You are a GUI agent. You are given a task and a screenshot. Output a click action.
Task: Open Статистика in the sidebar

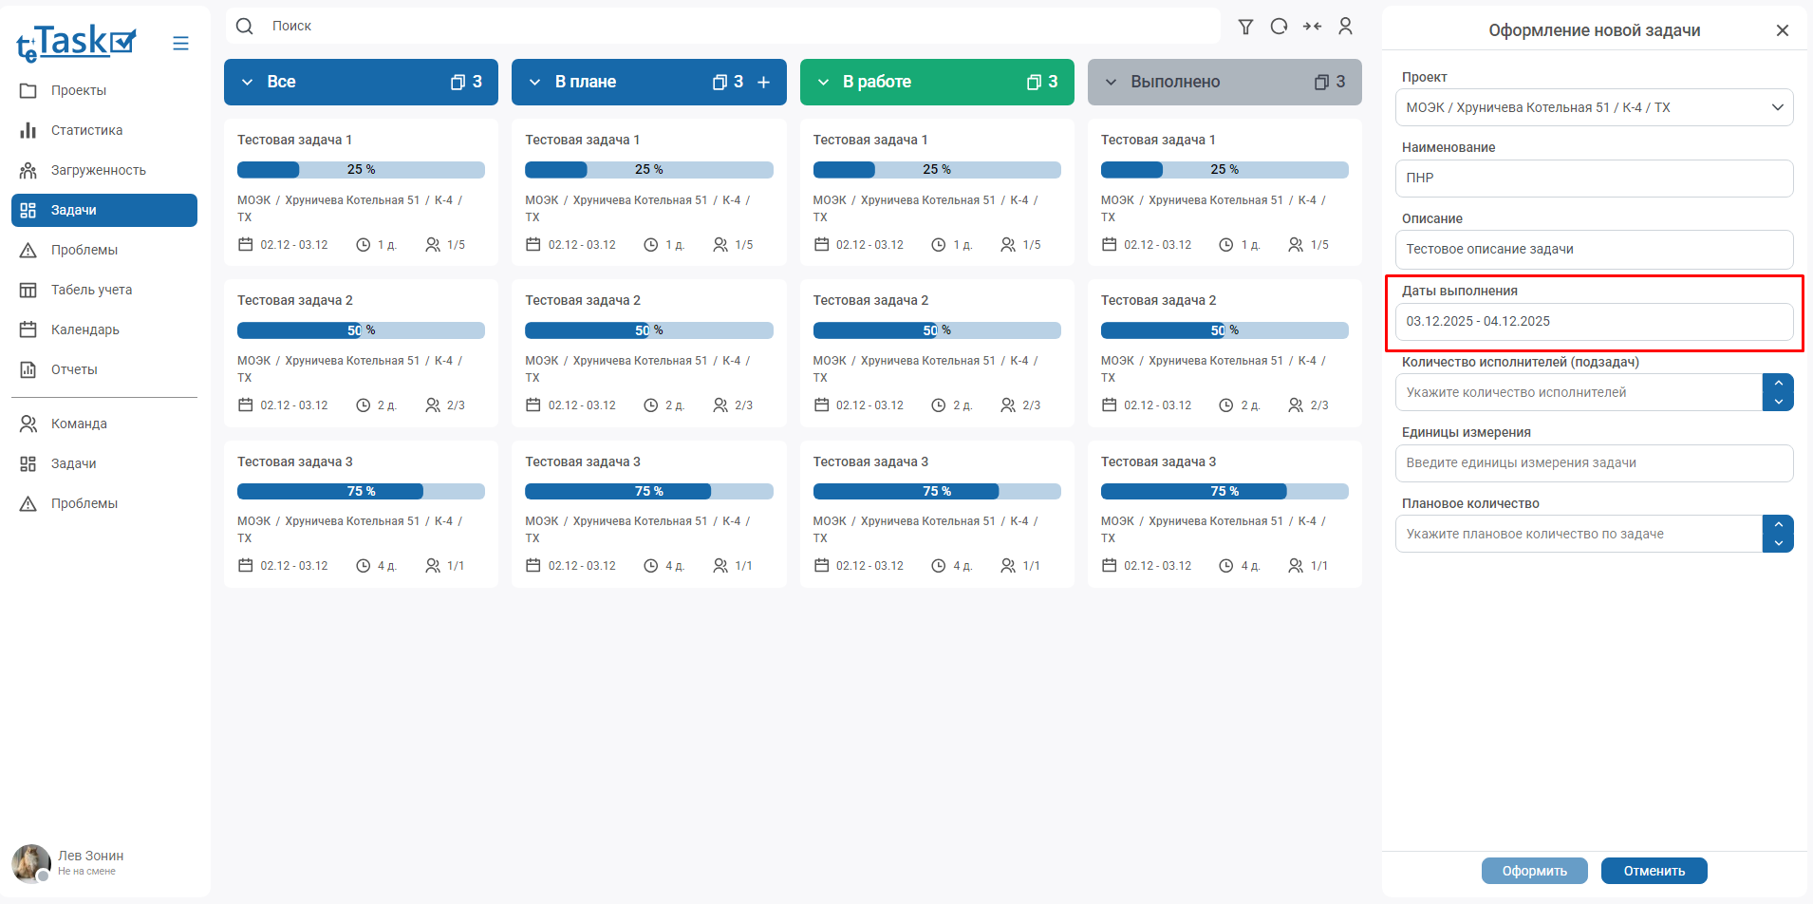(x=86, y=130)
